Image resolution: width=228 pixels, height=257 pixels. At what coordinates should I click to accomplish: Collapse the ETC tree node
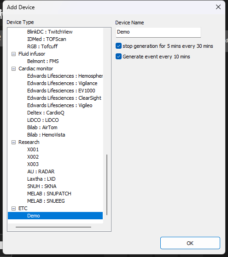click(x=13, y=208)
